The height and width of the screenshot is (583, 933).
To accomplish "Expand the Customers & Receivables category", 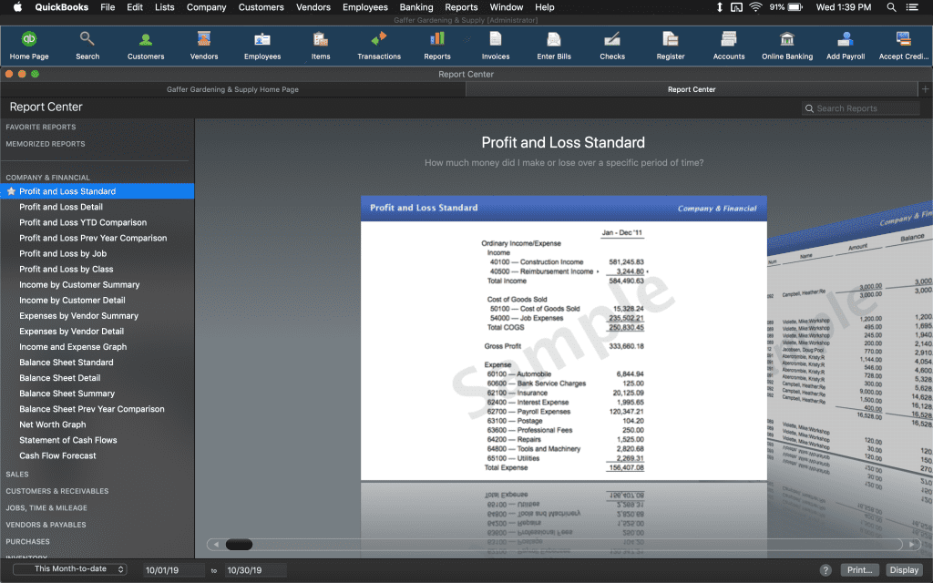I will click(57, 491).
